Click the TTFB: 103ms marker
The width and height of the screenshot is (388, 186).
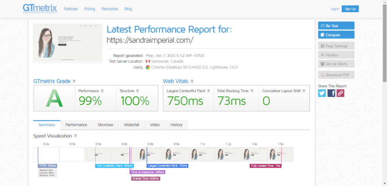point(47,166)
